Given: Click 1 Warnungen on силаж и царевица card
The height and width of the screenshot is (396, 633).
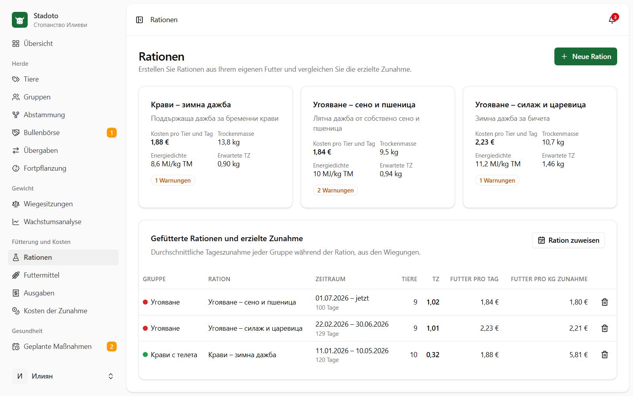Looking at the screenshot, I should [497, 181].
